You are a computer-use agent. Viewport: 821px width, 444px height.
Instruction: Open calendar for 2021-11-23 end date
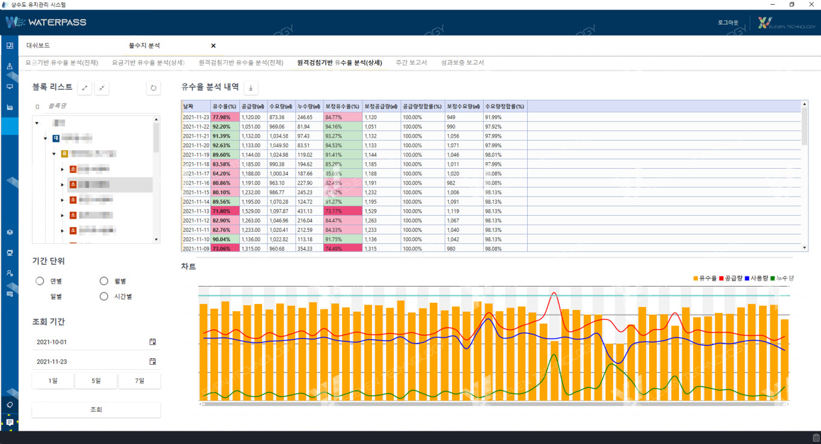(153, 362)
